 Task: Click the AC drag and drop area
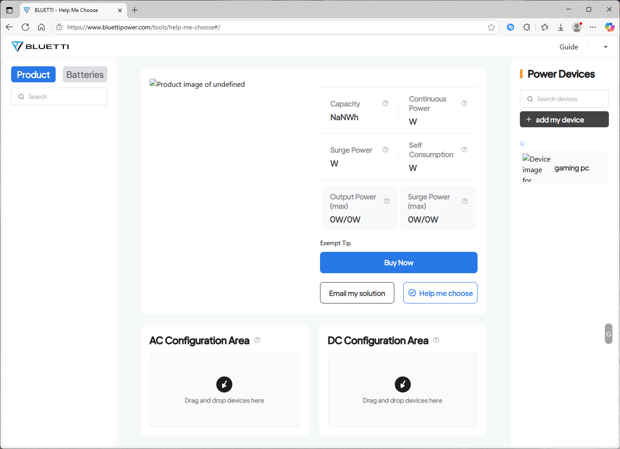224,390
